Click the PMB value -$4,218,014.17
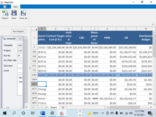Screen dimensions: 156x117 tap(107, 98)
